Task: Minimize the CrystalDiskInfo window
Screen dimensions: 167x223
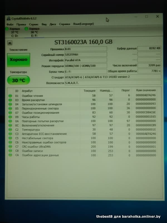Action: coord(136,17)
